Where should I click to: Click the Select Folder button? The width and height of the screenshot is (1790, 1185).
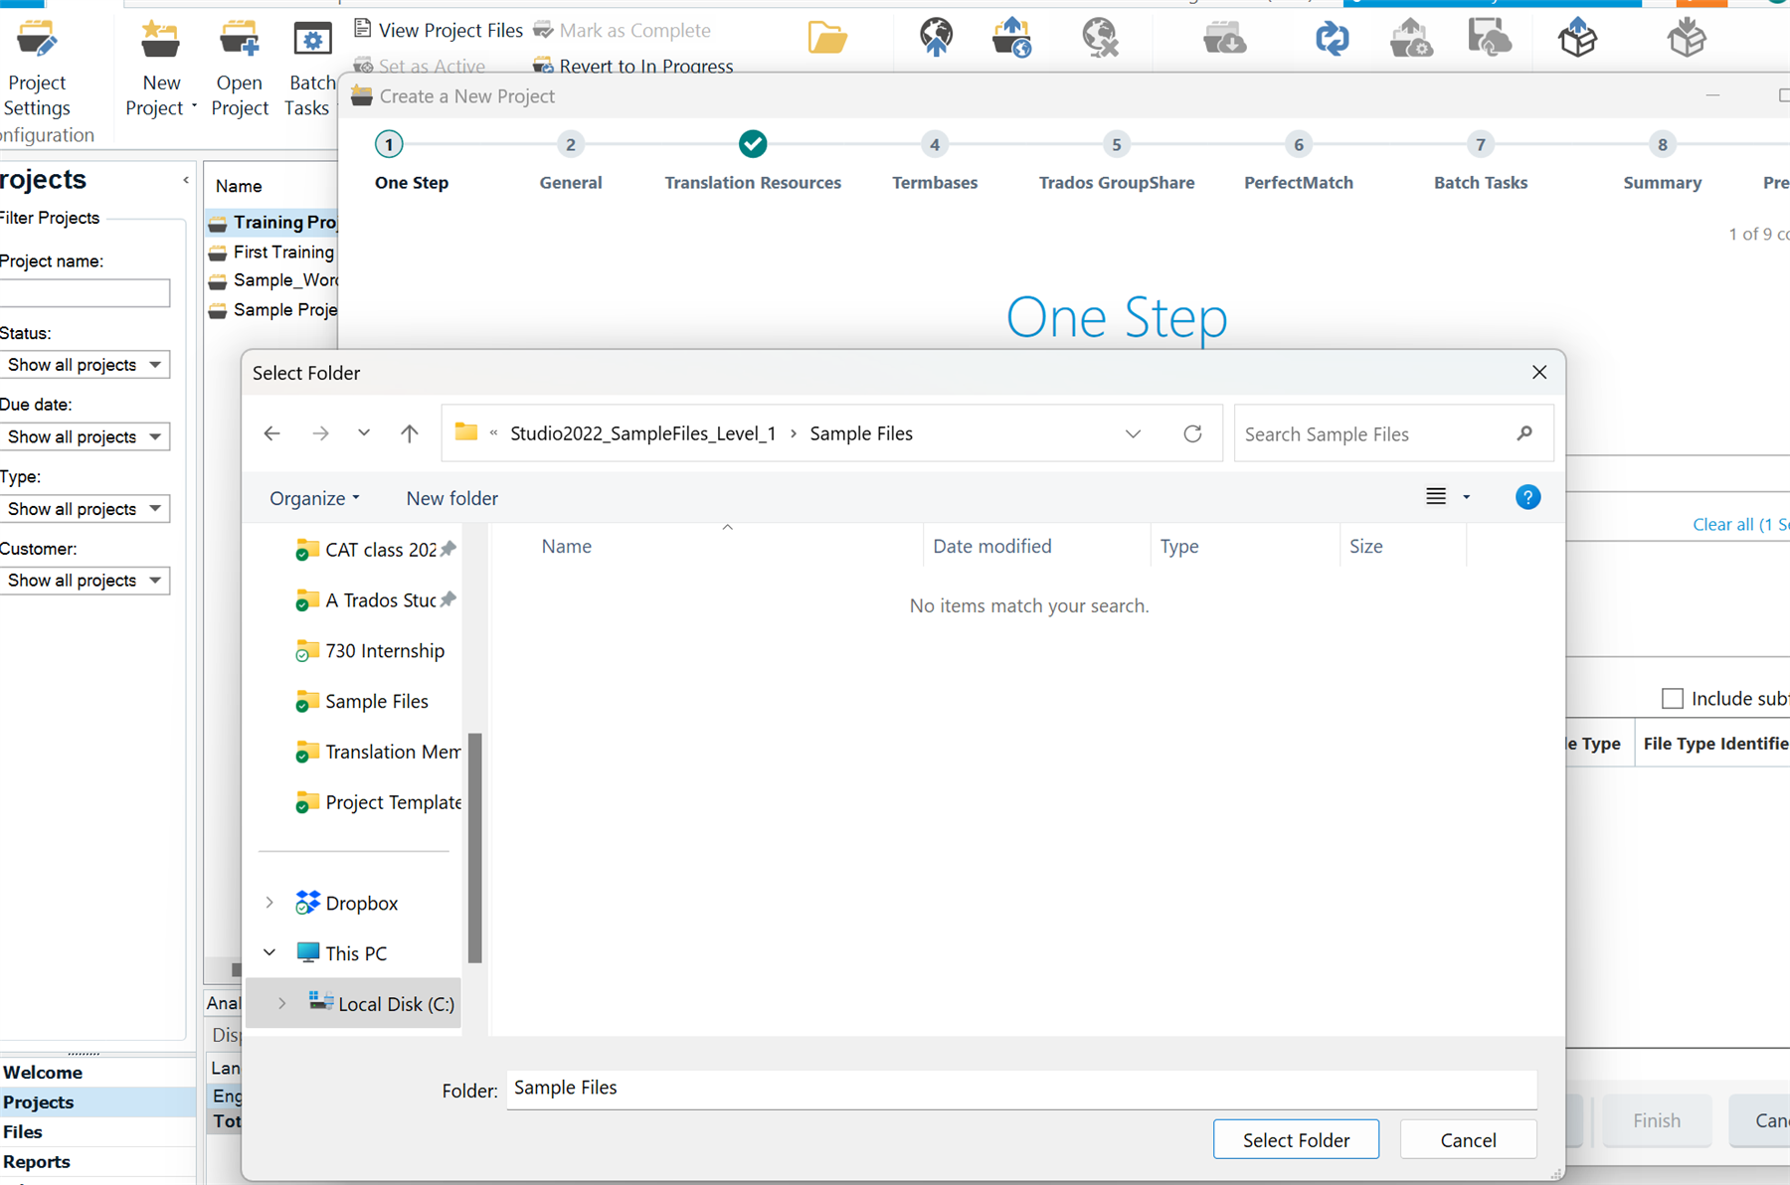[x=1296, y=1139]
